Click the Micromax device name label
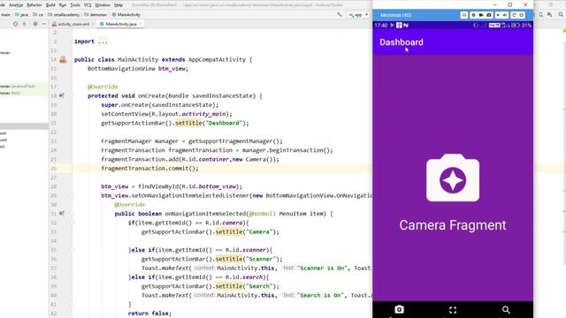566x318 pixels. click(395, 15)
